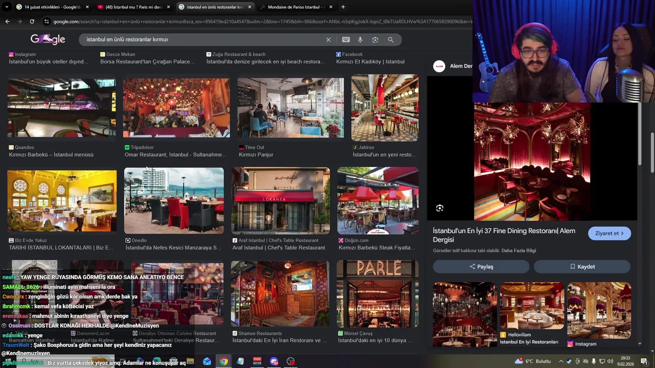Go back using browser back arrow
Screen dimensions: 655x368
pyautogui.click(x=7, y=21)
